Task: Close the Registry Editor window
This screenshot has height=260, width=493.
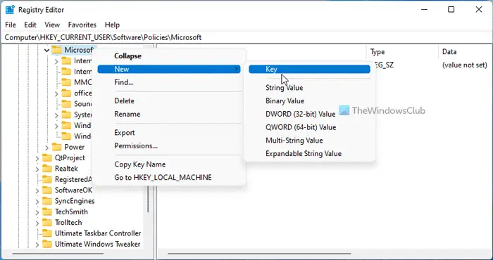Action: 478,10
